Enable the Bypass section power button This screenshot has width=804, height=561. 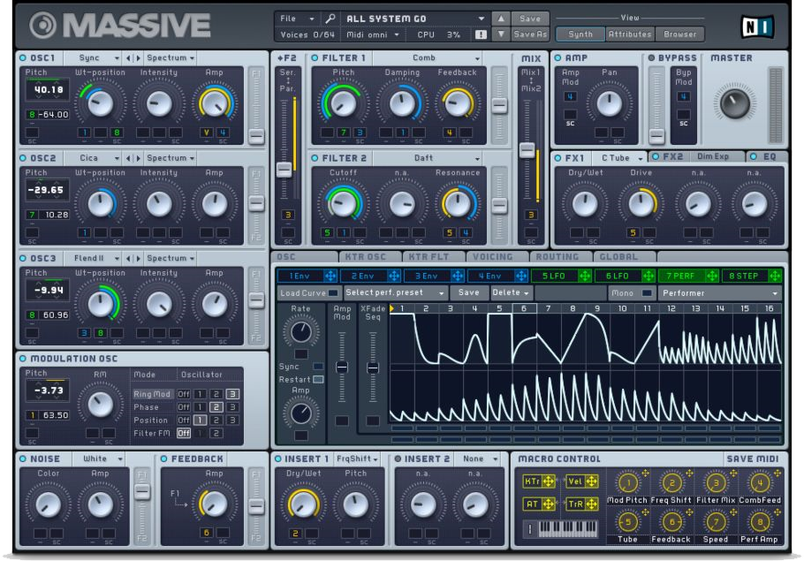tap(651, 58)
